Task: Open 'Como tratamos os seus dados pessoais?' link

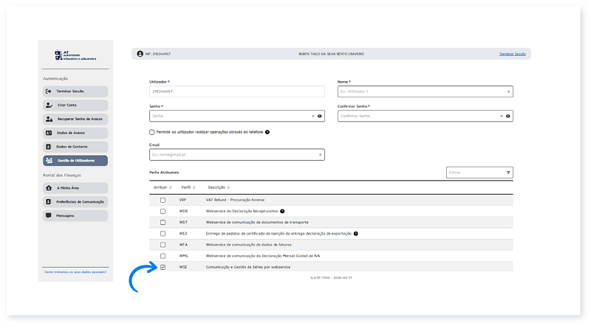Action: click(75, 272)
